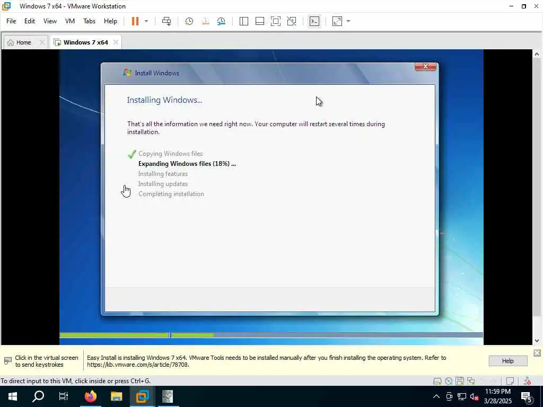Screen dimensions: 543x407
Task: Open the Help menu
Action: [110, 21]
